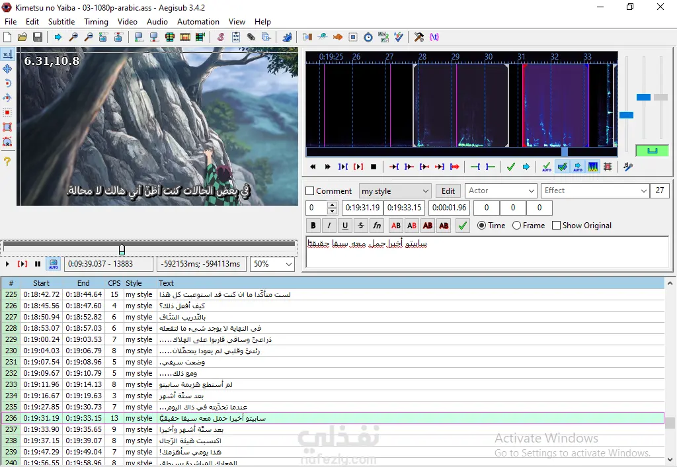Screen dimensions: 677x467
Task: Open the Audio menu
Action: pos(157,22)
